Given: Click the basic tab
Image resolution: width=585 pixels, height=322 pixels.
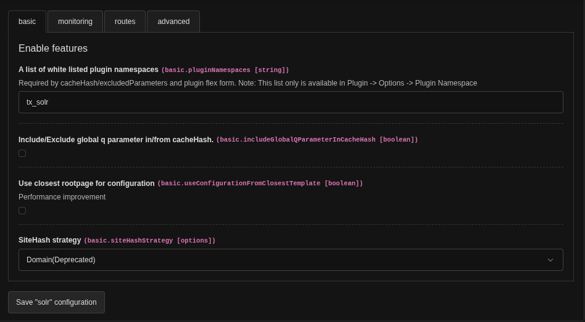Looking at the screenshot, I should 27,22.
